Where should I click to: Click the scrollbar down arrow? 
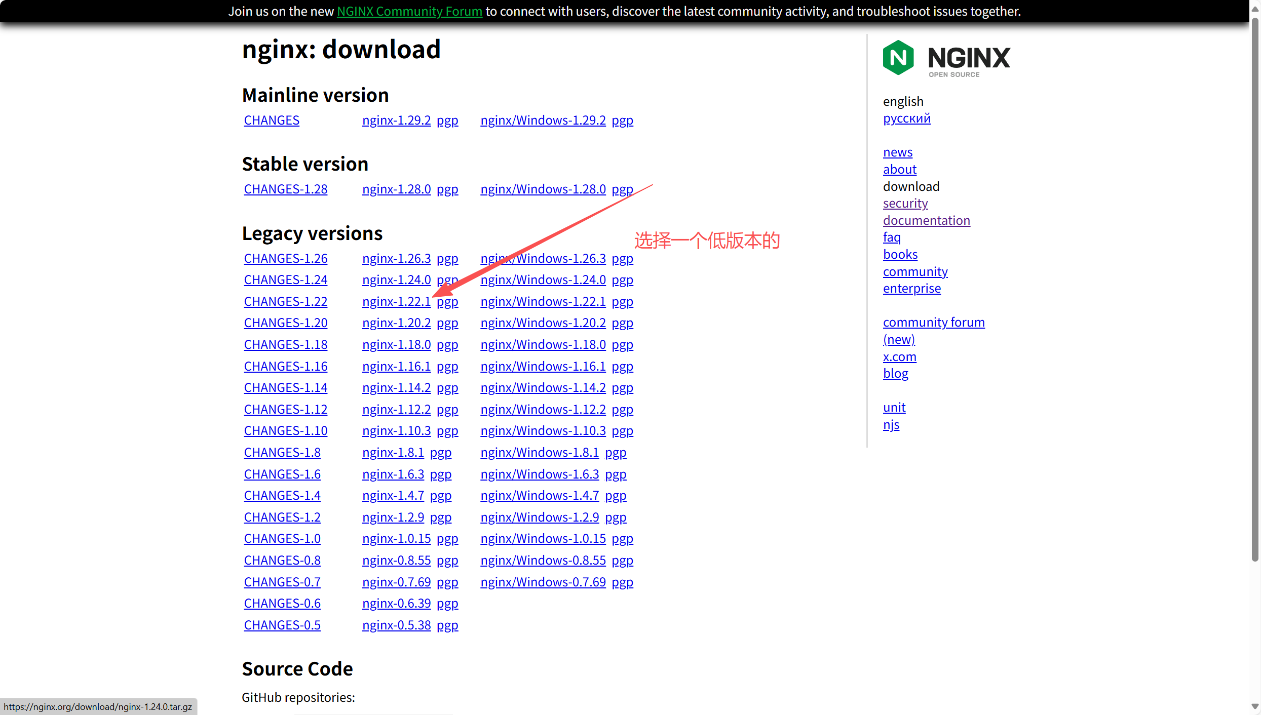click(x=1255, y=707)
